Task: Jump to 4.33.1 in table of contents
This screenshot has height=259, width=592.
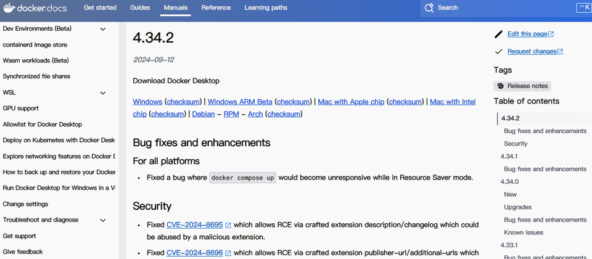Action: [509, 245]
